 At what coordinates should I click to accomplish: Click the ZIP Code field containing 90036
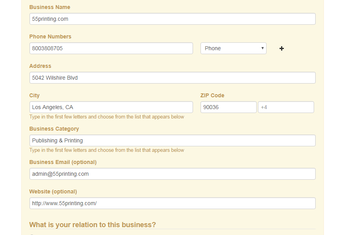pos(228,107)
